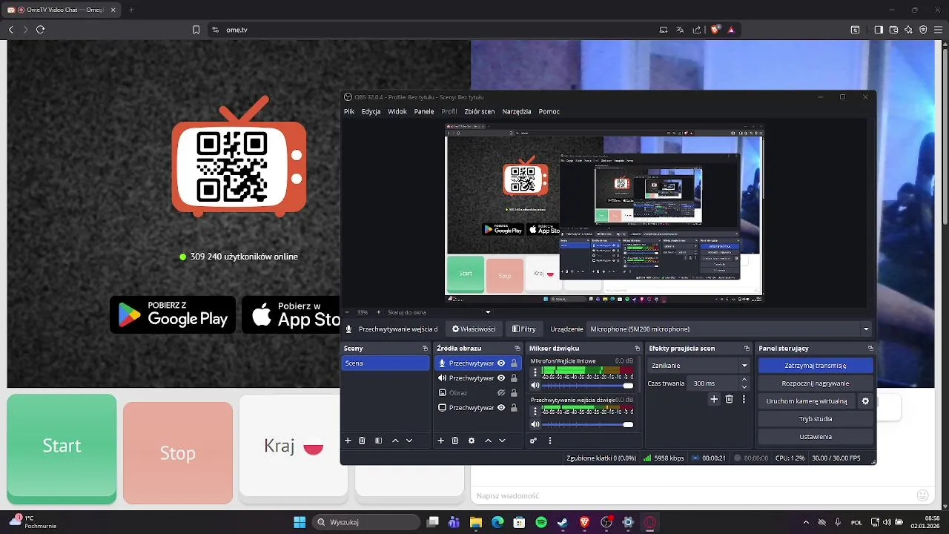The height and width of the screenshot is (534, 949).
Task: Move source down in Źródła obrazu
Action: point(502,441)
